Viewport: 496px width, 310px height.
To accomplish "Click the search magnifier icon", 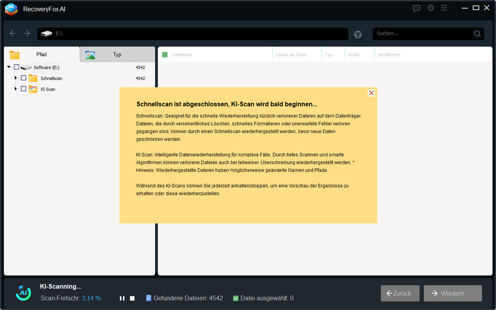I will click(x=477, y=34).
